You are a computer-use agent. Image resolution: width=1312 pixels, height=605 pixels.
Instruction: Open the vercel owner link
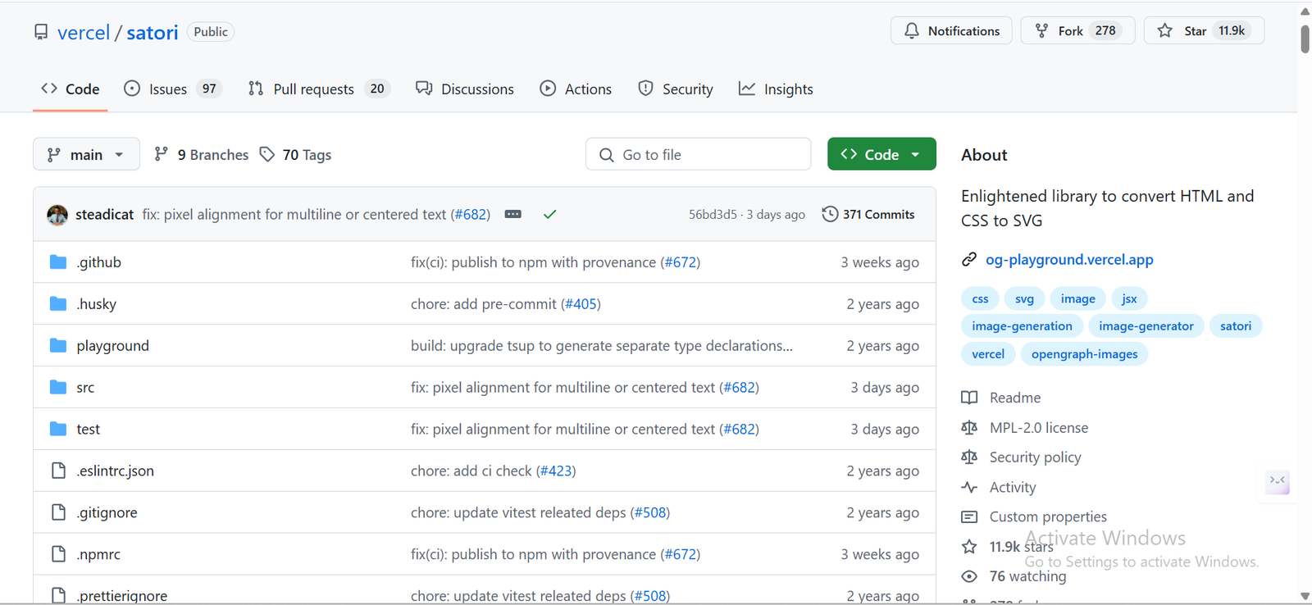pos(84,33)
